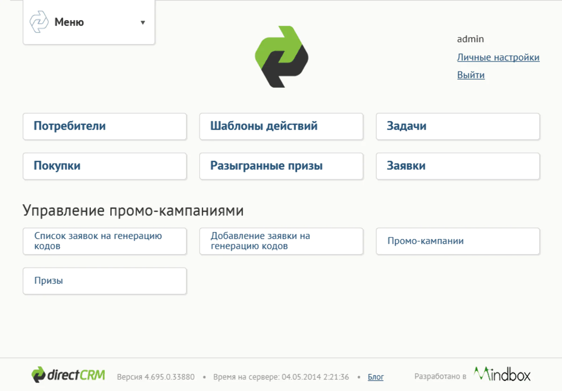Click the Разработано в footer text

pyautogui.click(x=440, y=376)
